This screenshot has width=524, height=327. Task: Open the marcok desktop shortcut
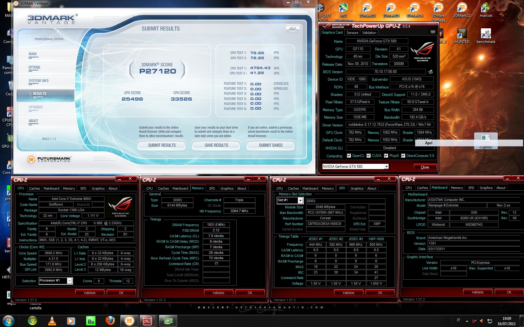[x=486, y=10]
